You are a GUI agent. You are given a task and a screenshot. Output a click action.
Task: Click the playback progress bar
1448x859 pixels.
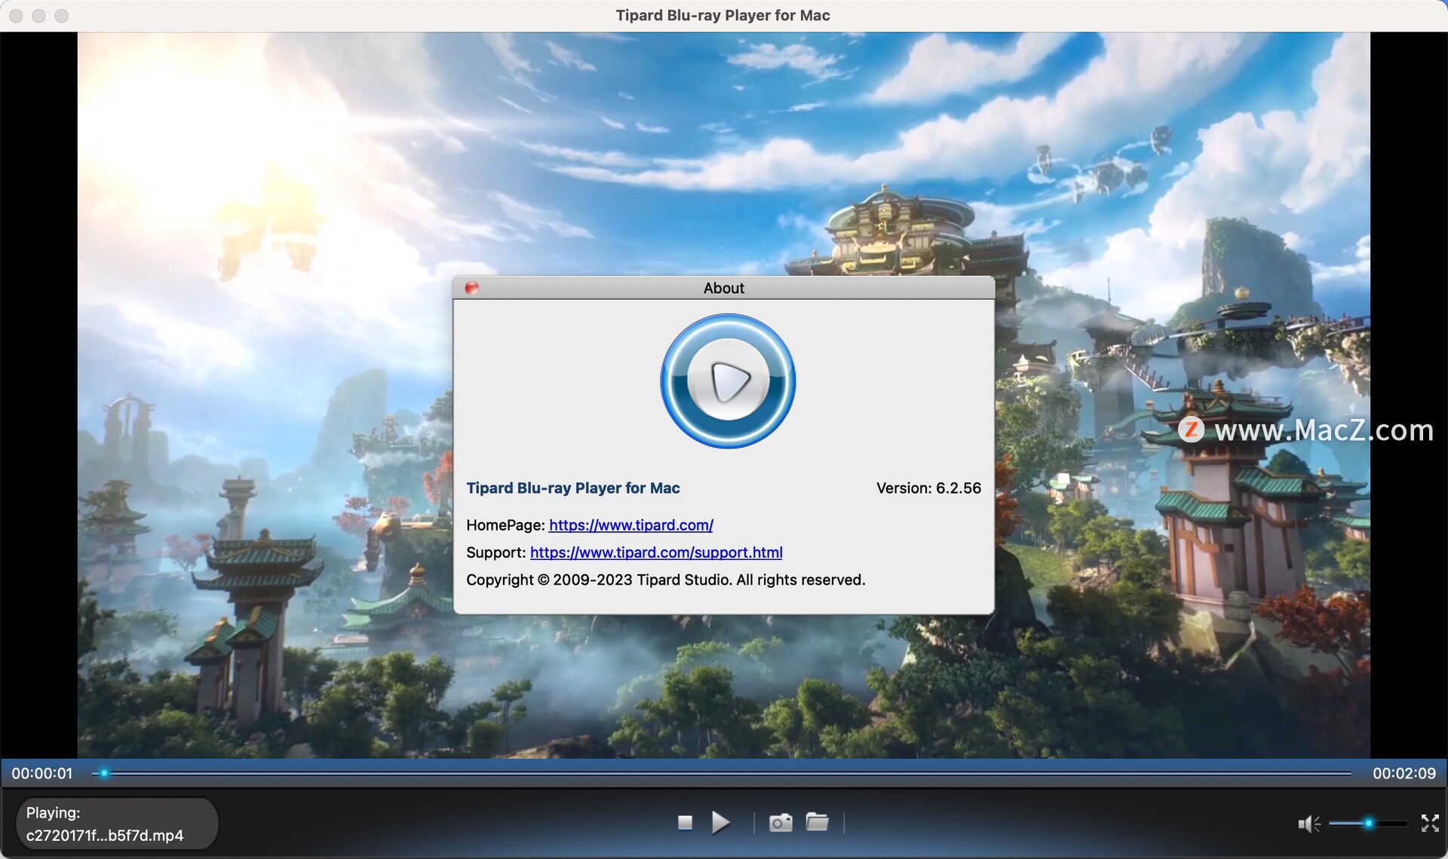coord(722,773)
